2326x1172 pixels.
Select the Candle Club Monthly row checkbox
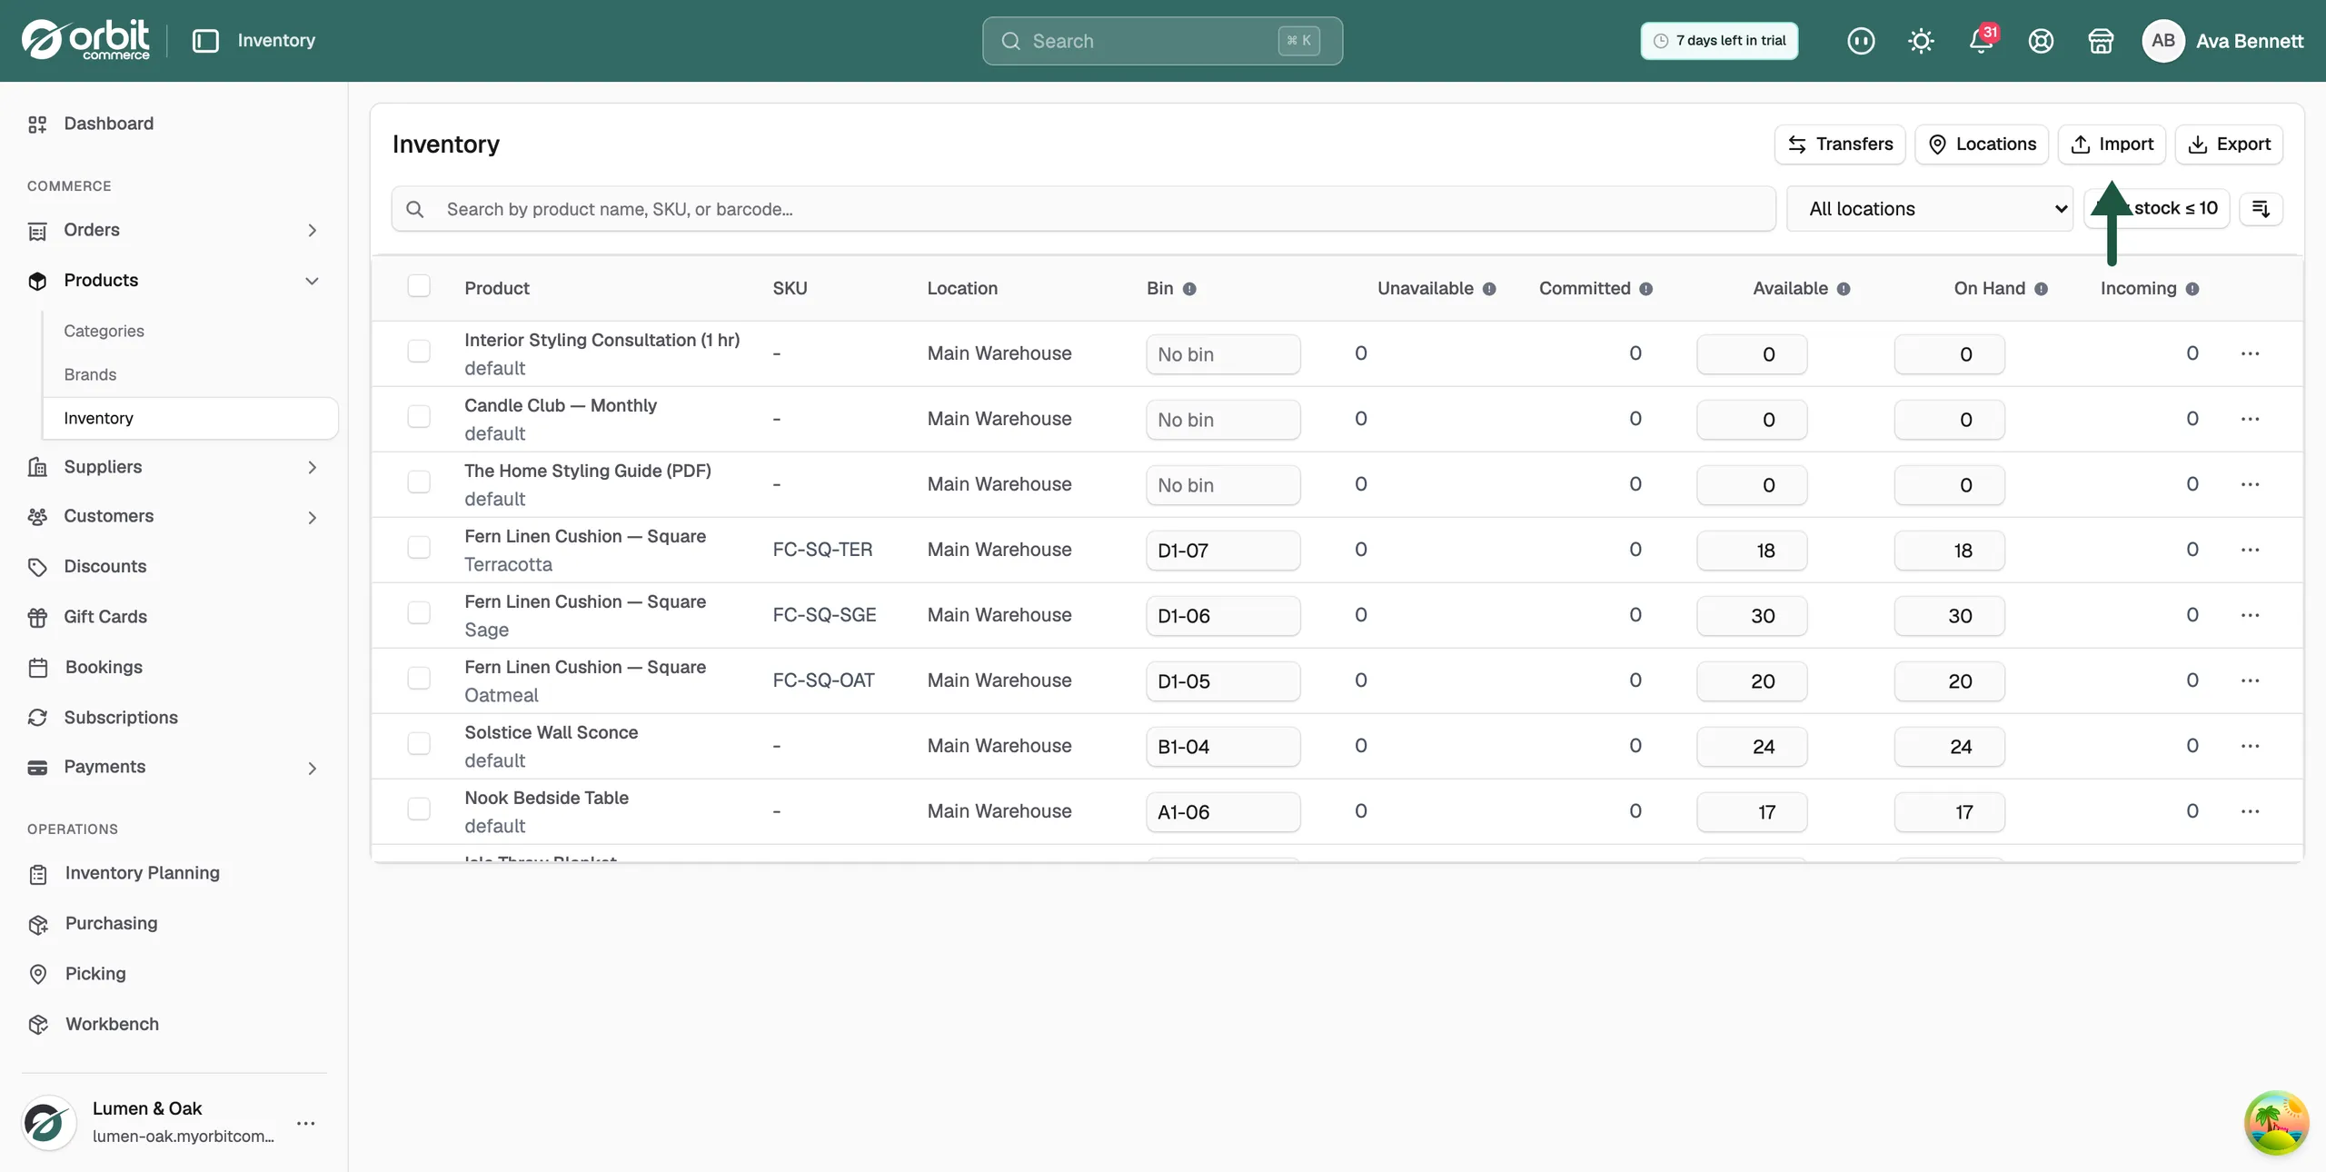419,416
